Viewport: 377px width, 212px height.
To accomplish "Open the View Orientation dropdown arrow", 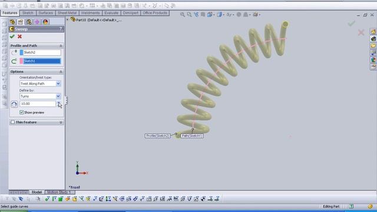I will (214, 15).
